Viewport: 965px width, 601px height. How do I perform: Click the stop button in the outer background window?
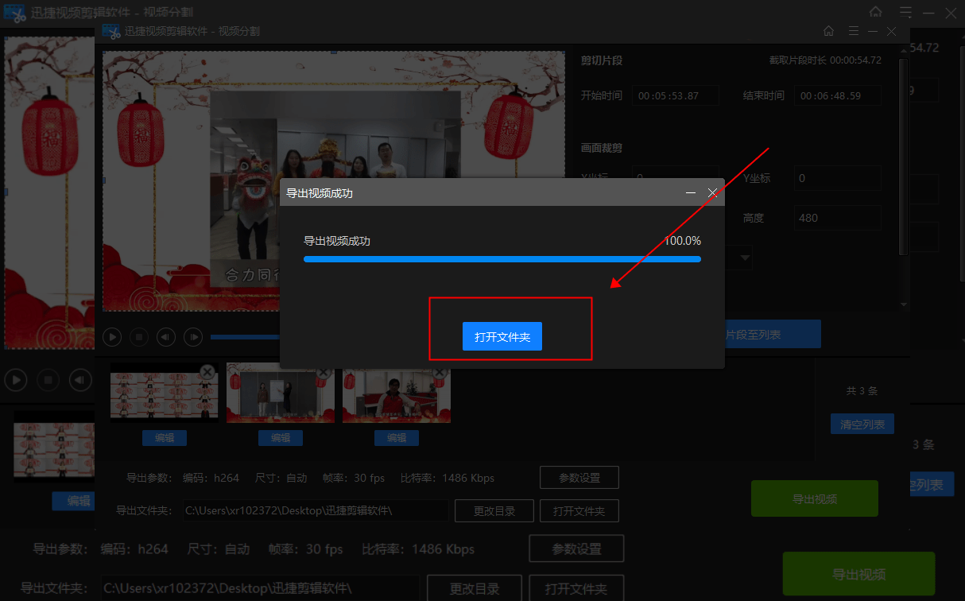[48, 380]
